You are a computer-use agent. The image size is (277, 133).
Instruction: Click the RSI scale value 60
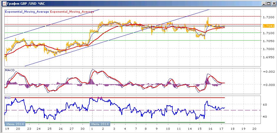(x=265, y=104)
